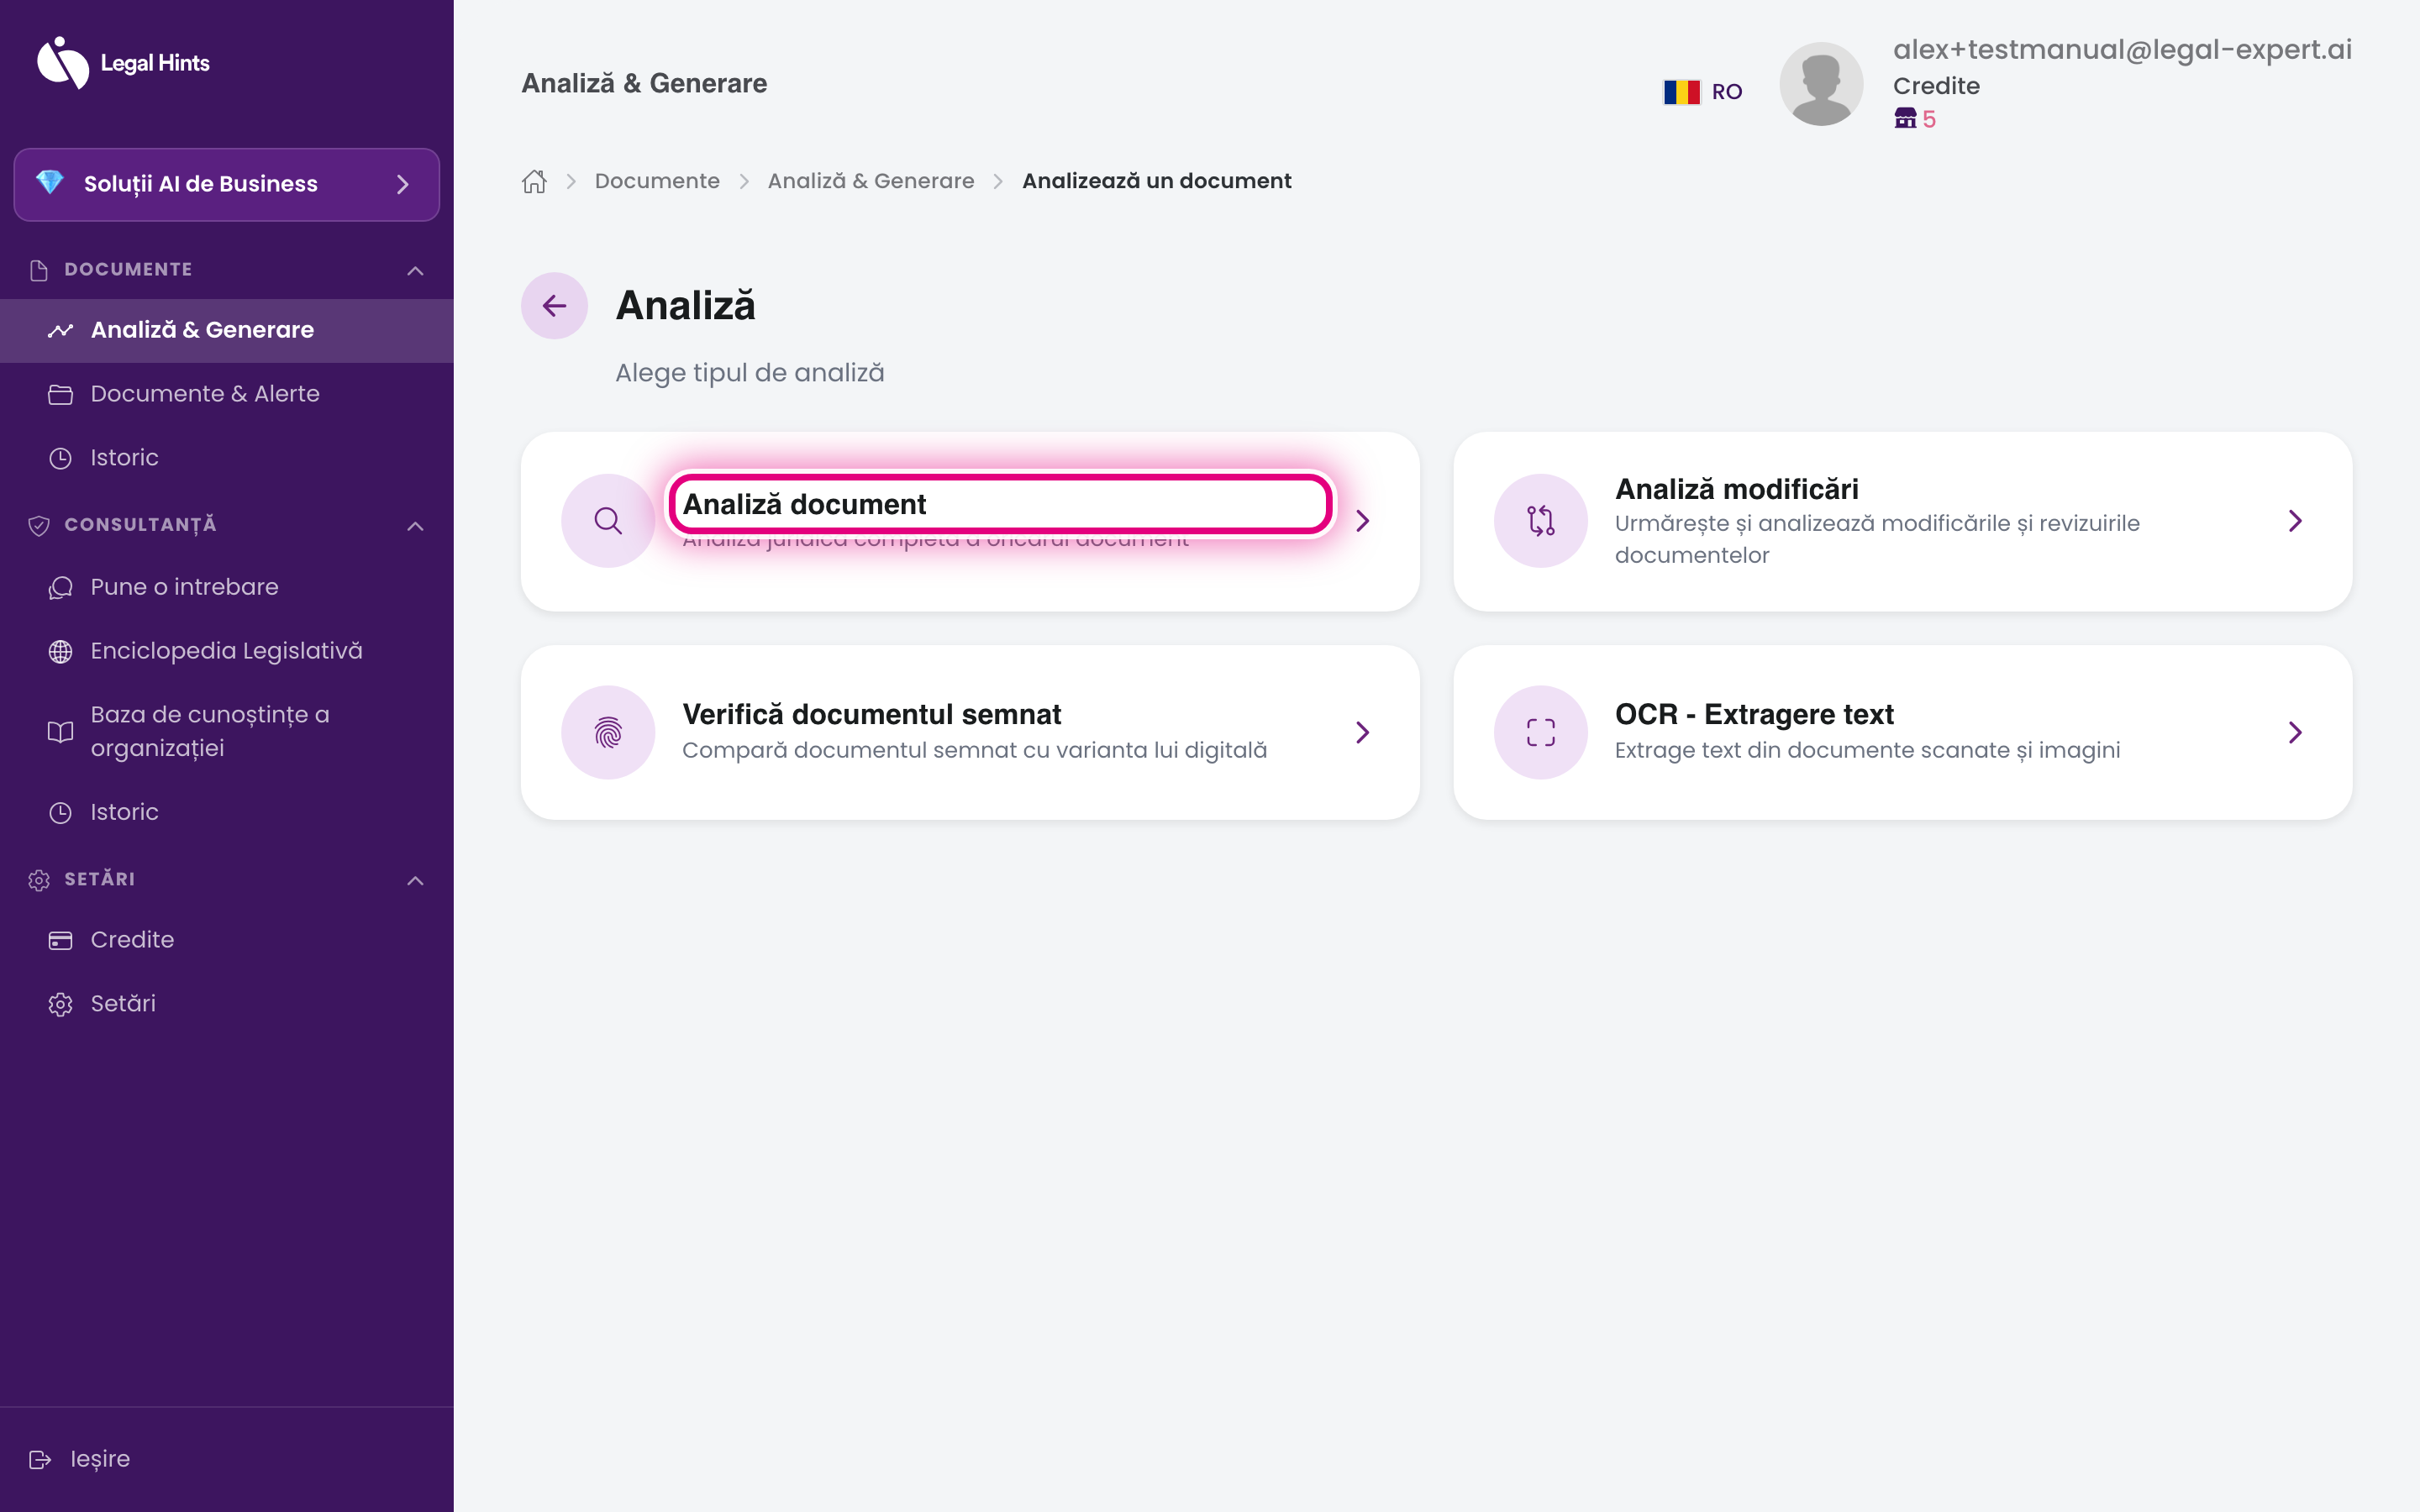Open the OCR - Extragere text card

(1902, 732)
